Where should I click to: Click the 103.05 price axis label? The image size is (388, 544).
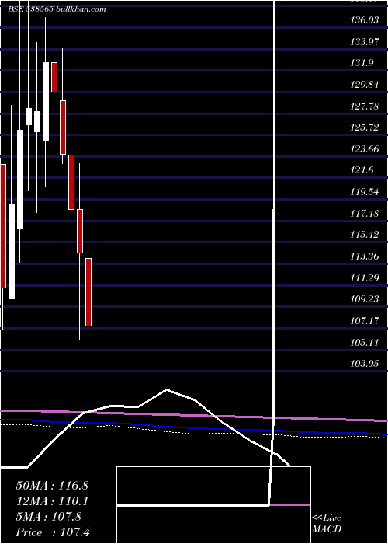(x=365, y=364)
